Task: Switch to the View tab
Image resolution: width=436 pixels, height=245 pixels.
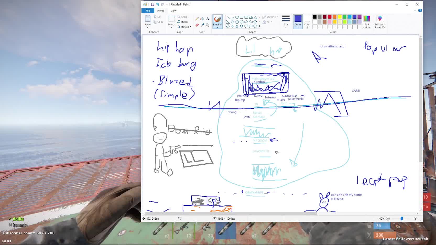Action: (174, 11)
